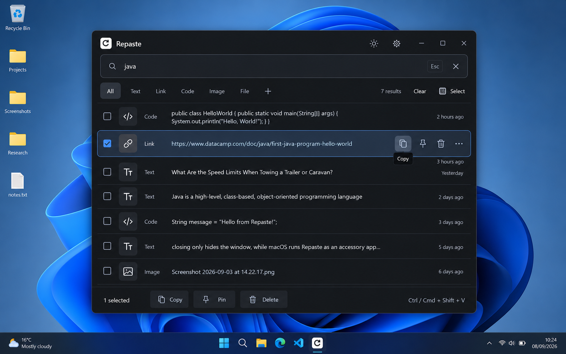
Task: Open File Explorer from taskbar
Action: tap(261, 343)
